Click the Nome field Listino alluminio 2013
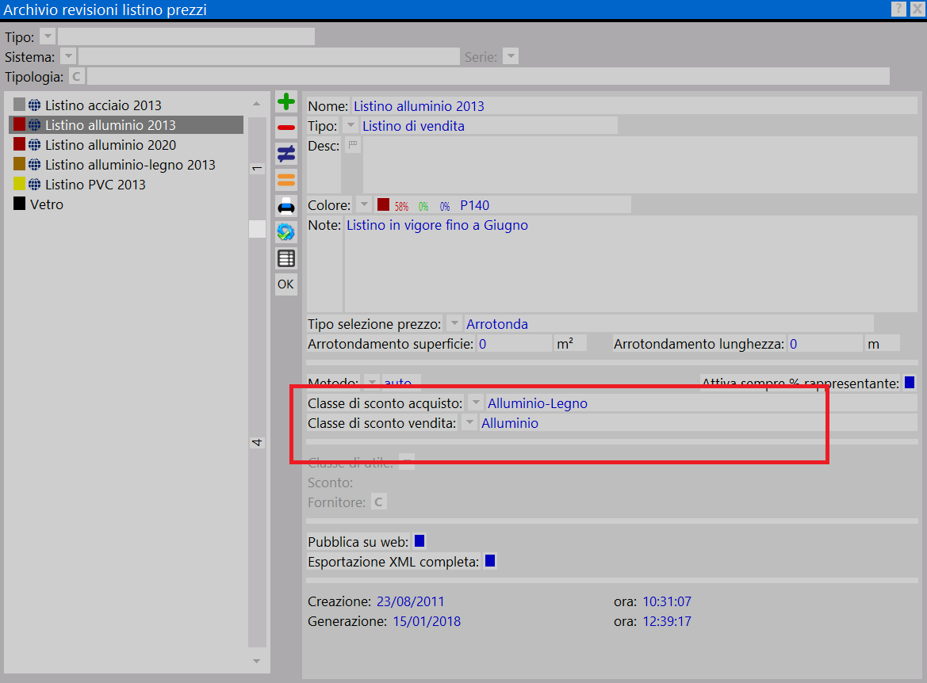927x683 pixels. point(634,105)
